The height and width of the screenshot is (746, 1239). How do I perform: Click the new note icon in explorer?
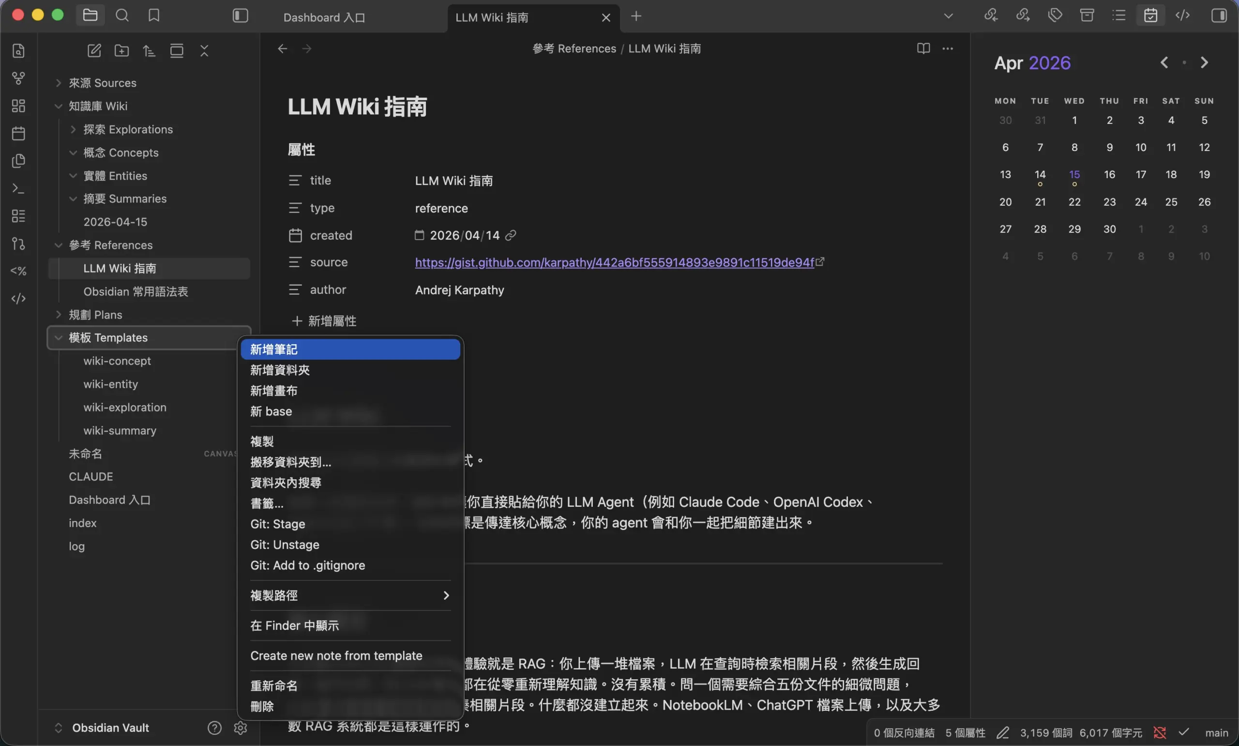[94, 51]
